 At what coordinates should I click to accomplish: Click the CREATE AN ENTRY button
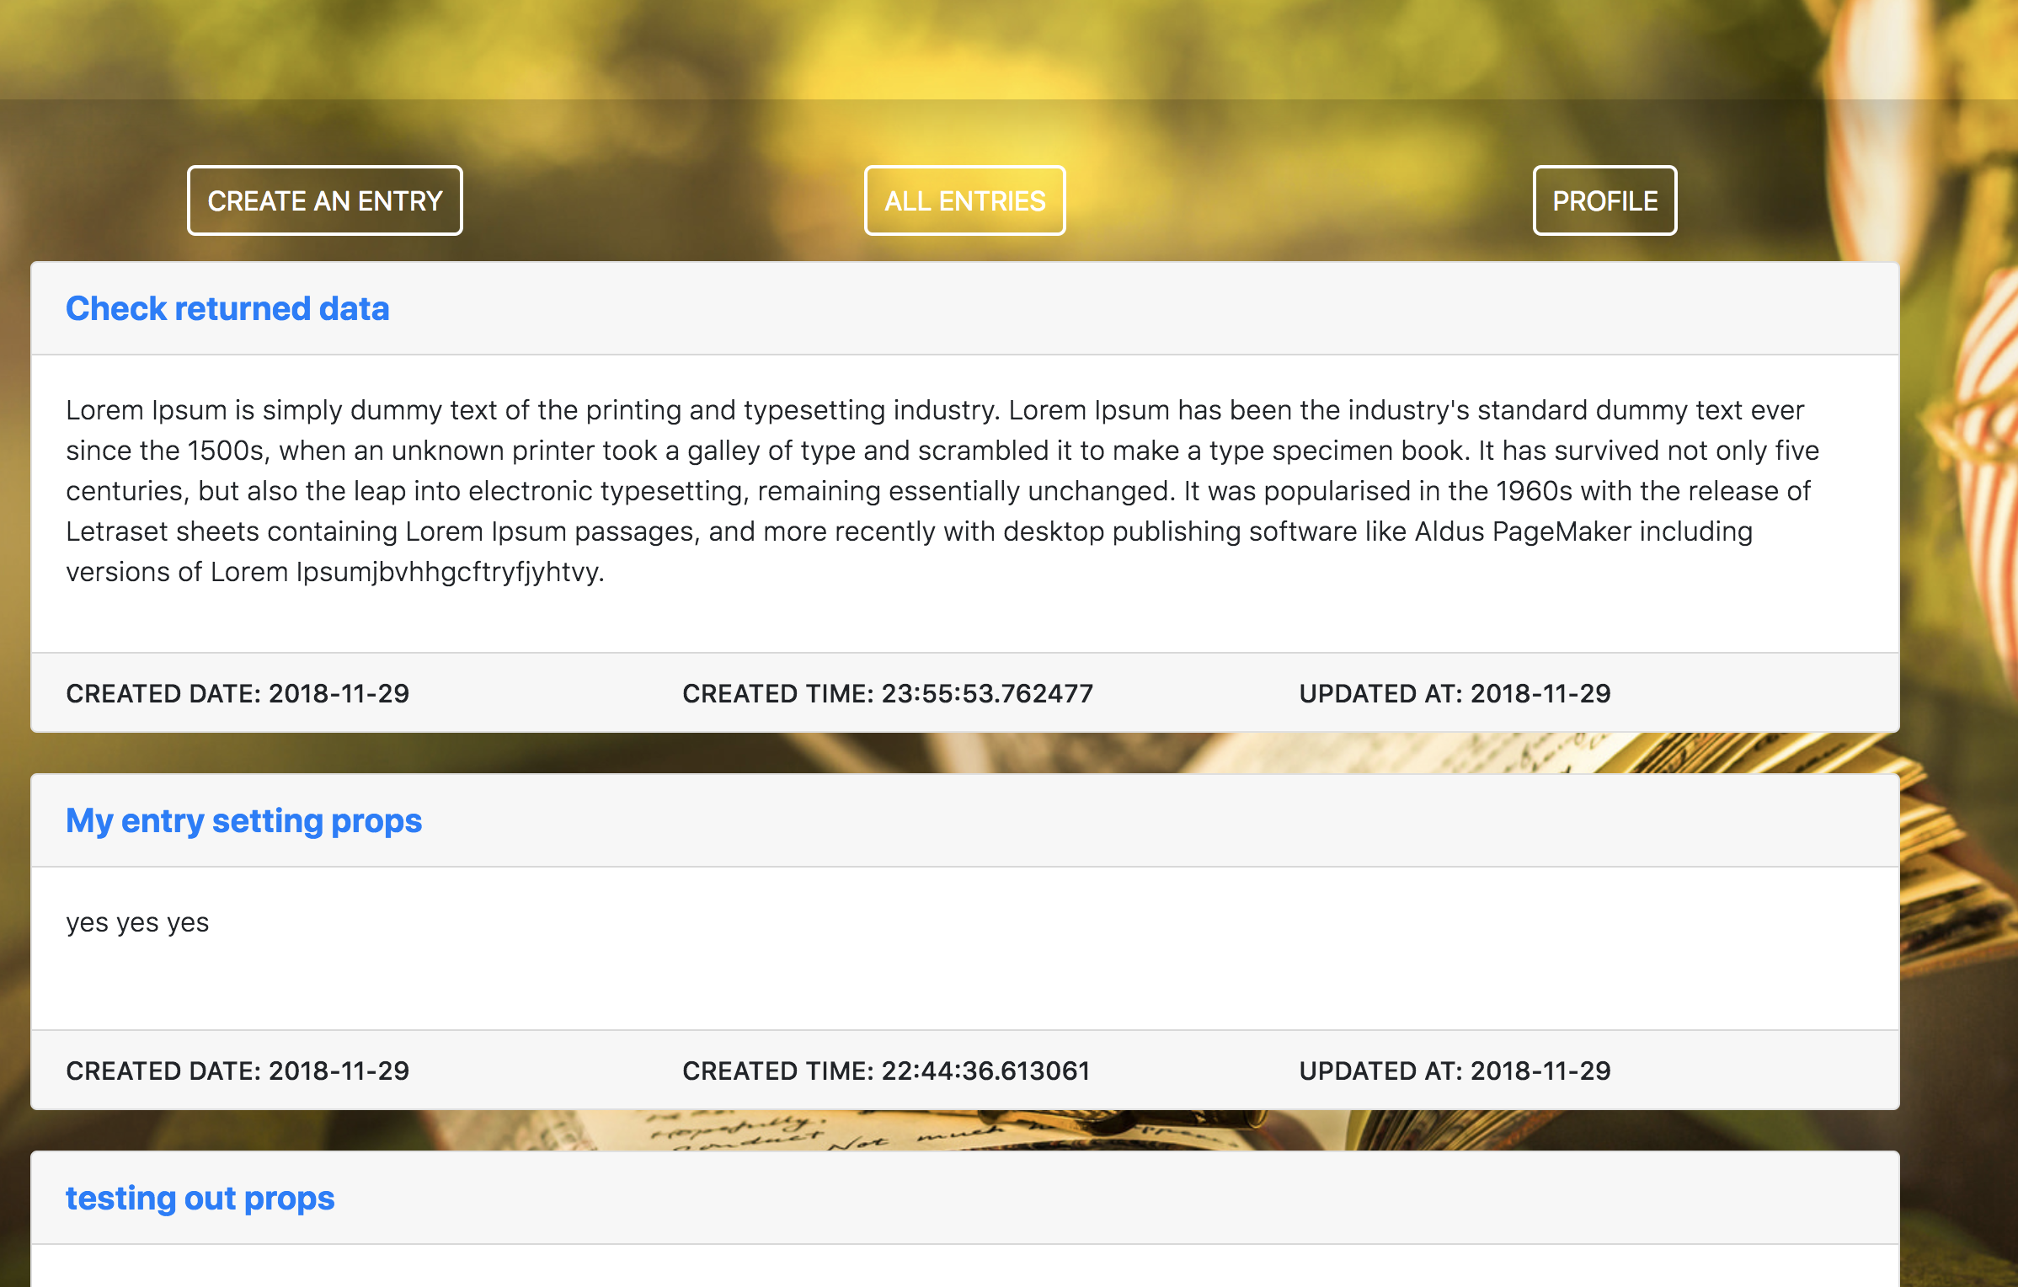point(324,200)
